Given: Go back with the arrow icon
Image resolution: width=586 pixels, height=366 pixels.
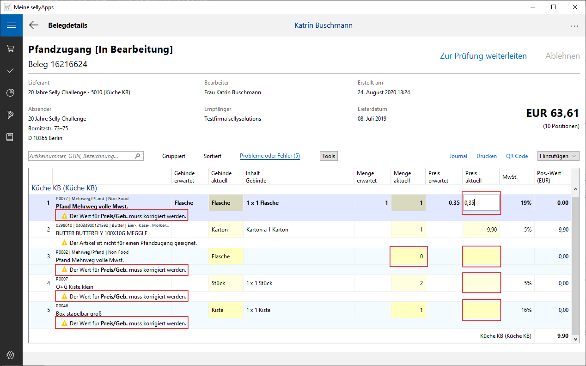Looking at the screenshot, I should (x=34, y=25).
